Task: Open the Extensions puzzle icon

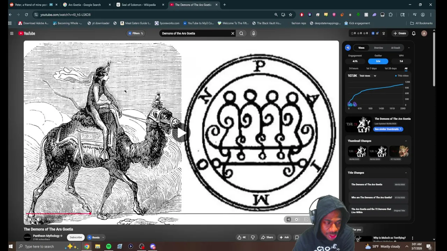Action: point(390,15)
